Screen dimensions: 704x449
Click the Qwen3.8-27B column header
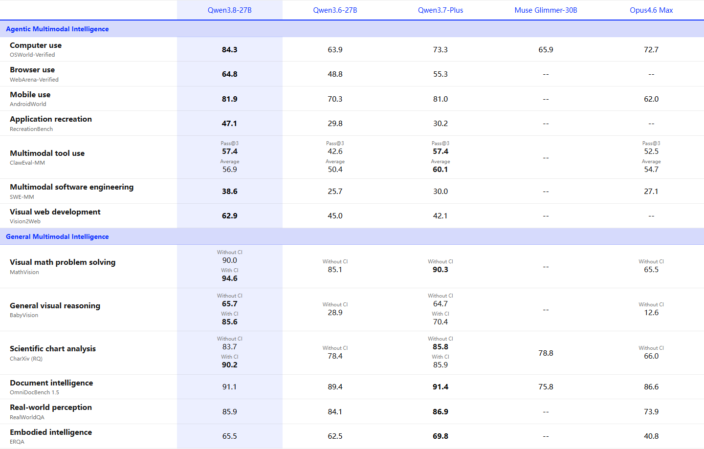point(229,10)
